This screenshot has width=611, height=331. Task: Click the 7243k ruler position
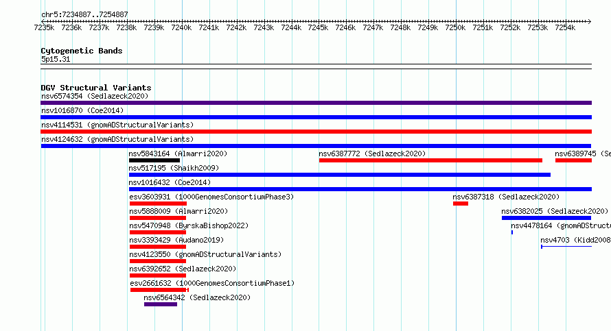(264, 27)
